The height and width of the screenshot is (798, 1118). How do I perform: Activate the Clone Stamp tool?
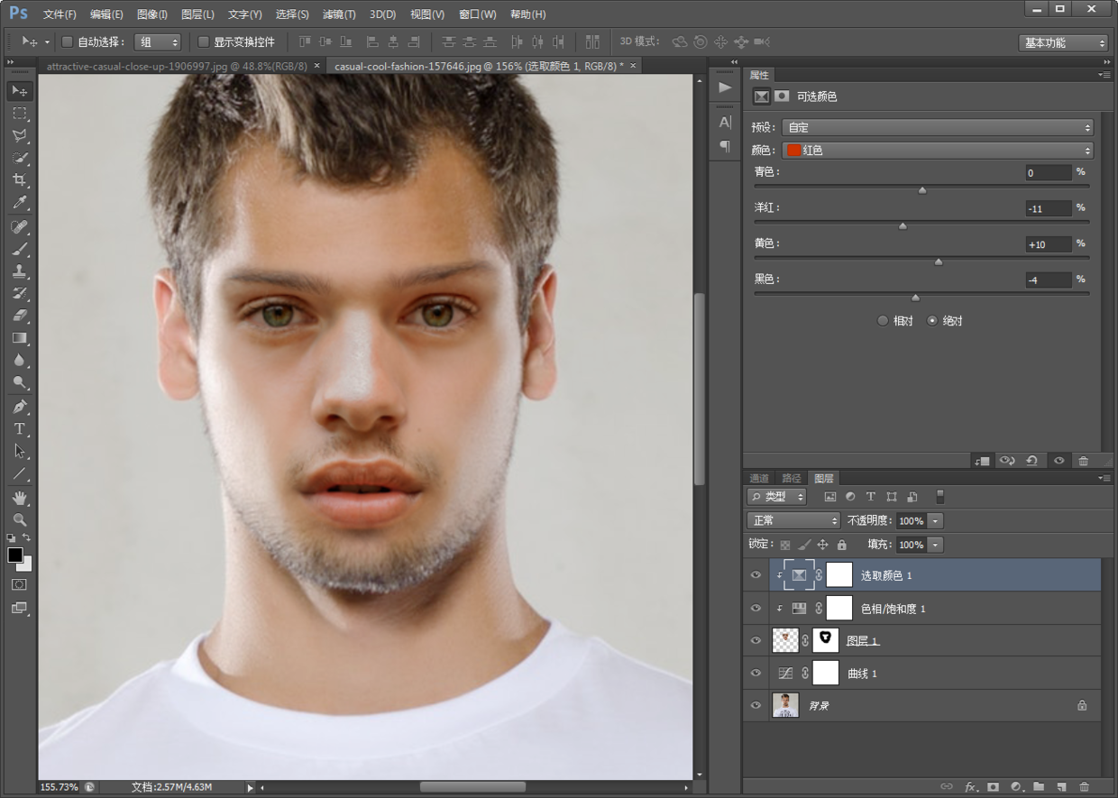[19, 271]
